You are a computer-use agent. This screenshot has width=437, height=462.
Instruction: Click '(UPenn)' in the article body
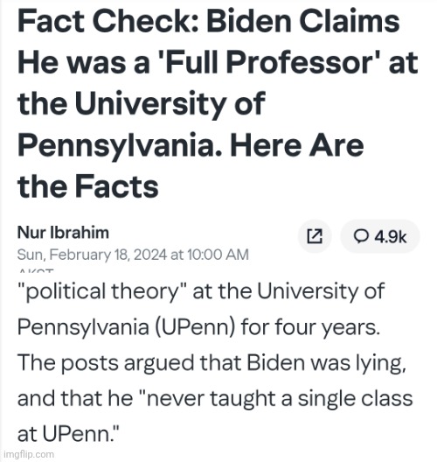click(195, 327)
